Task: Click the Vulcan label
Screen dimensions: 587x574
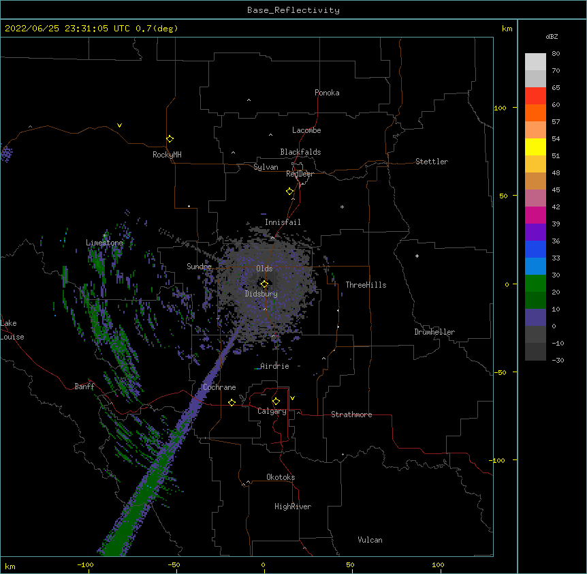Action: 370,540
